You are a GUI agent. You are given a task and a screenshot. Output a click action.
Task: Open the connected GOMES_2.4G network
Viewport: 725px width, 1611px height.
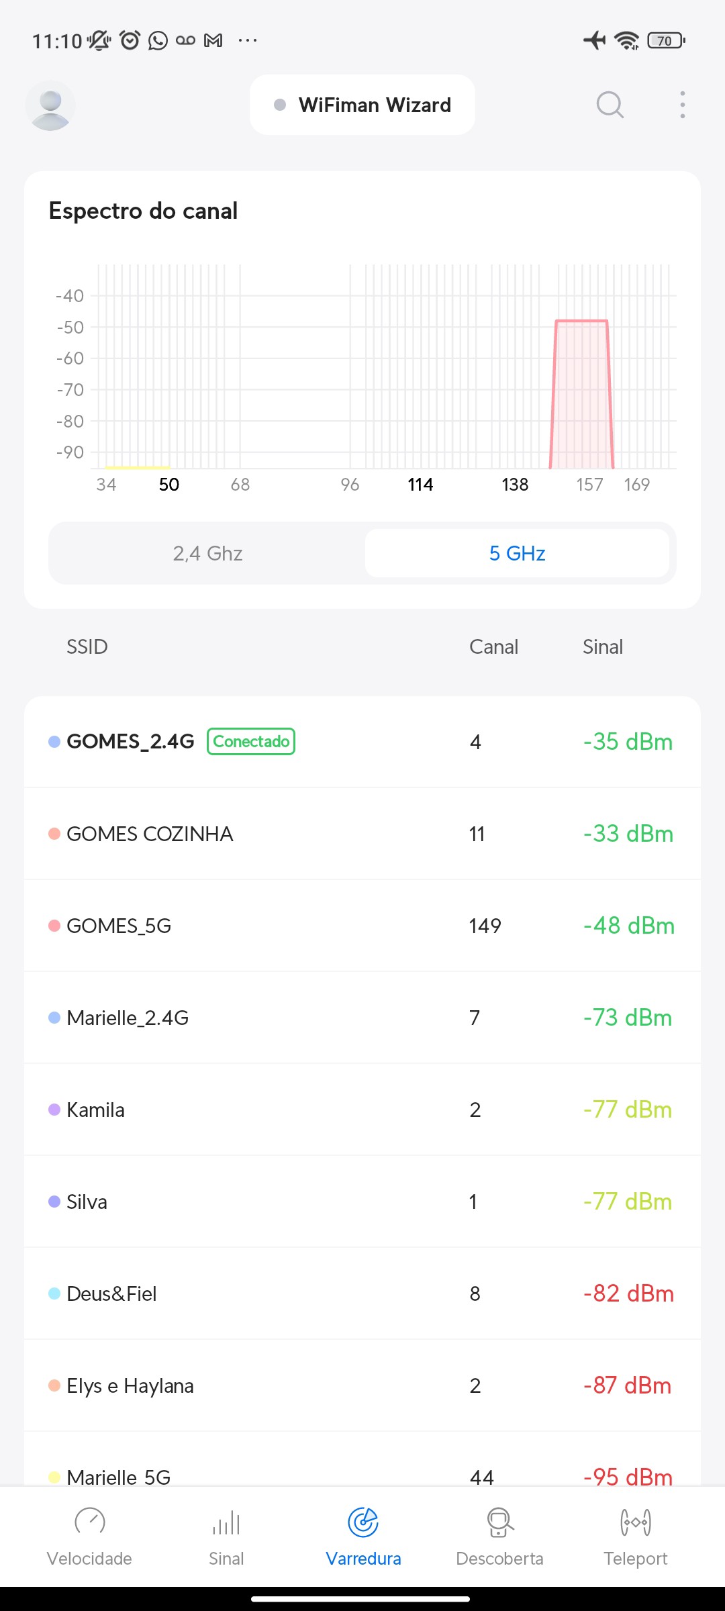point(362,742)
